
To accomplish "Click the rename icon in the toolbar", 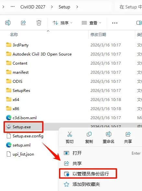I will coord(8,23).
